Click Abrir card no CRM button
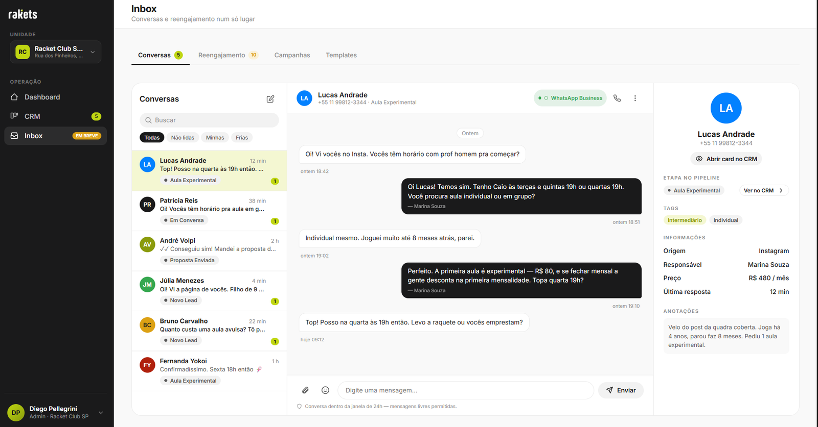 point(726,159)
